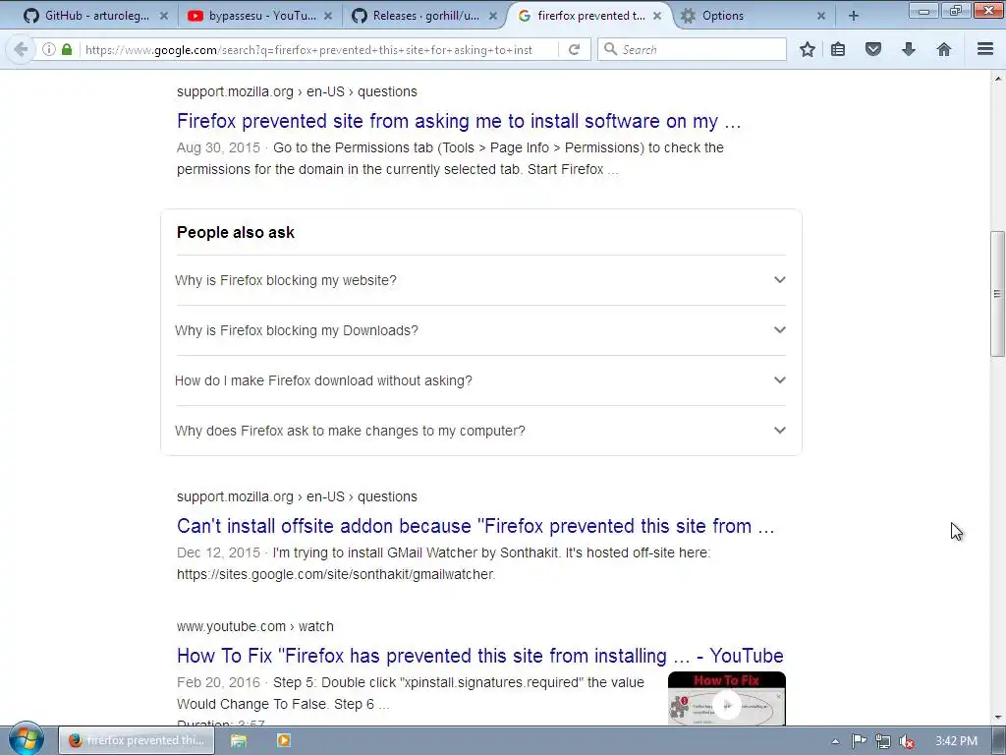The width and height of the screenshot is (1006, 755).
Task: Open a new tab with plus button
Action: pyautogui.click(x=854, y=16)
